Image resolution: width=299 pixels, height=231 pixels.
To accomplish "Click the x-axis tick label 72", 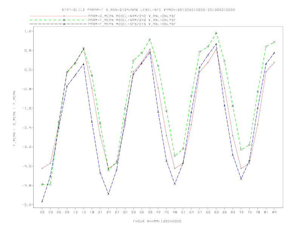I will coord(241,212).
